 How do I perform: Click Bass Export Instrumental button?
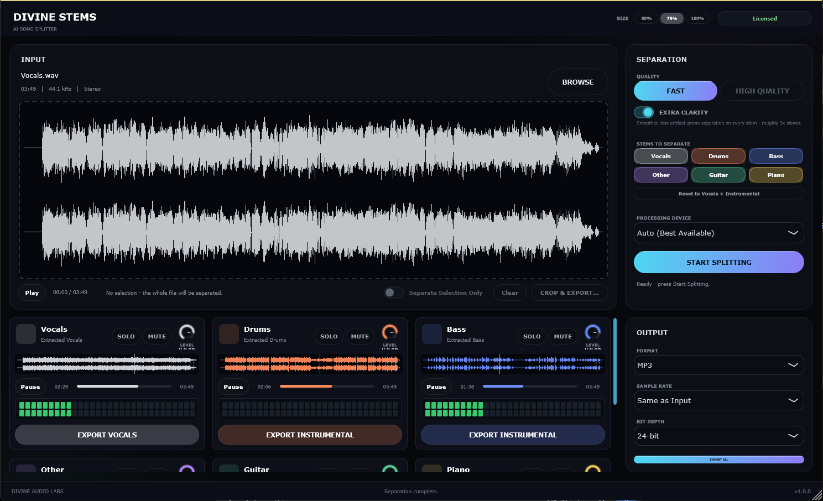[513, 435]
